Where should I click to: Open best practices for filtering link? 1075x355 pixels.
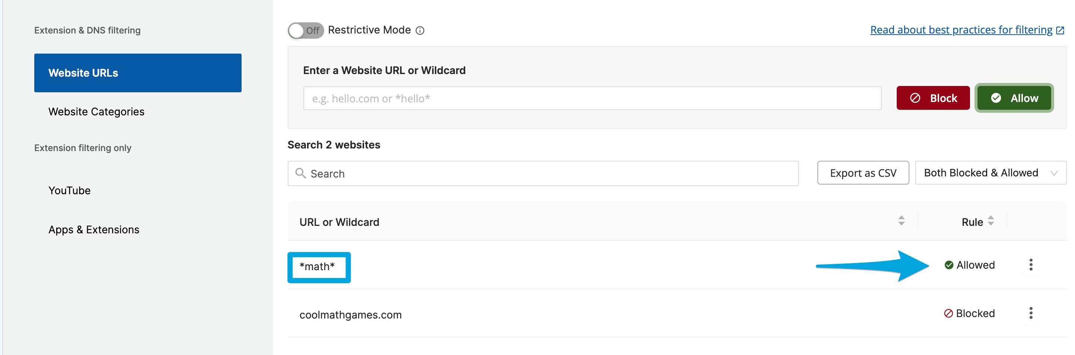point(961,30)
